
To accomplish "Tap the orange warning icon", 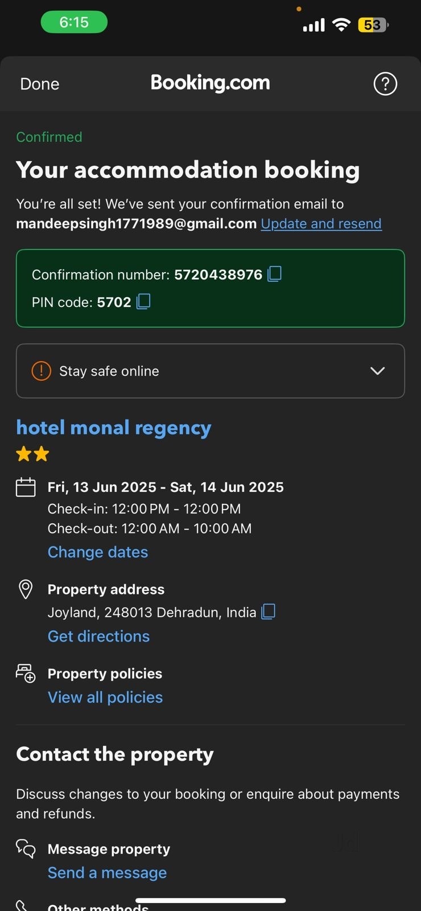I will click(41, 371).
